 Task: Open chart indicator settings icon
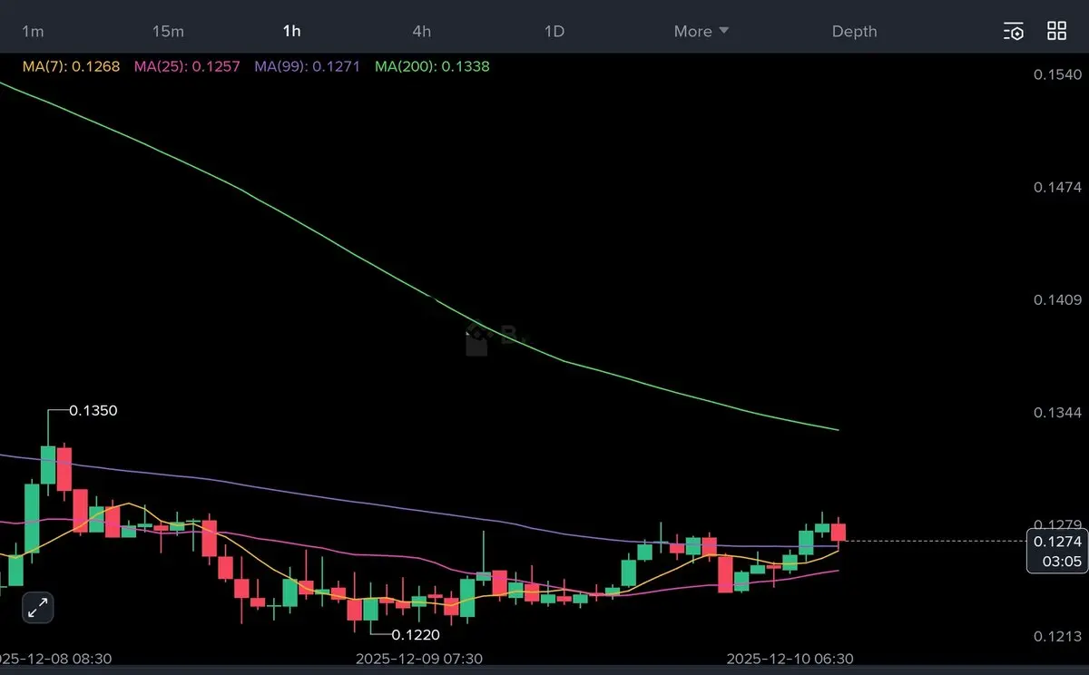tap(1014, 32)
